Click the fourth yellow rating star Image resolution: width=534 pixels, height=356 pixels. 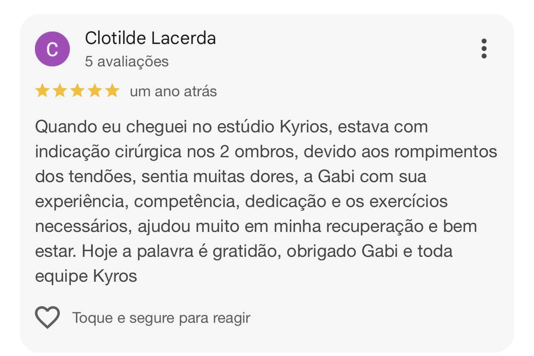click(95, 91)
